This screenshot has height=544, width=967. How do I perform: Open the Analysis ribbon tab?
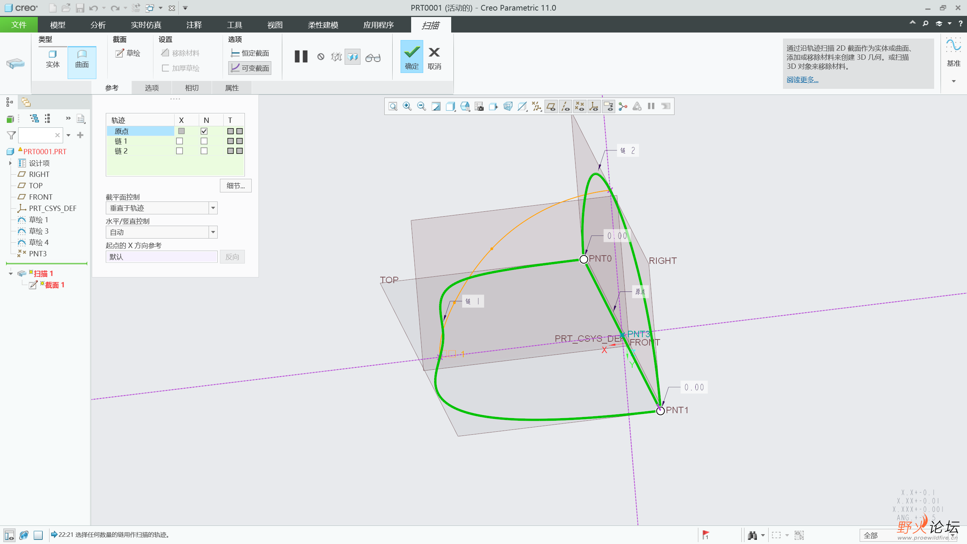point(98,25)
